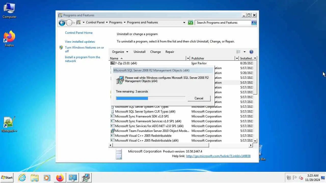Viewport: 326px width, 183px height.
Task: Open Internet Explorer from the taskbar
Action: click(x=22, y=178)
